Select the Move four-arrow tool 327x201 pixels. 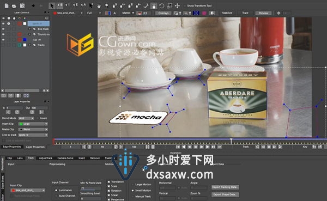(x=177, y=6)
